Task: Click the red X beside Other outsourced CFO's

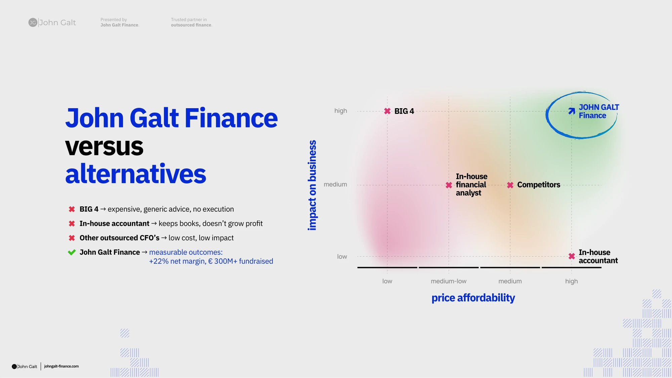Action: (72, 238)
